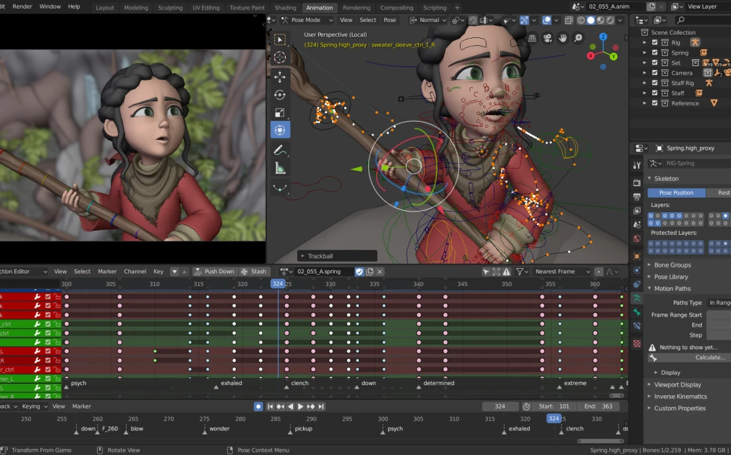Select the Move tool in the viewport toolbar
The width and height of the screenshot is (731, 455).
280,76
